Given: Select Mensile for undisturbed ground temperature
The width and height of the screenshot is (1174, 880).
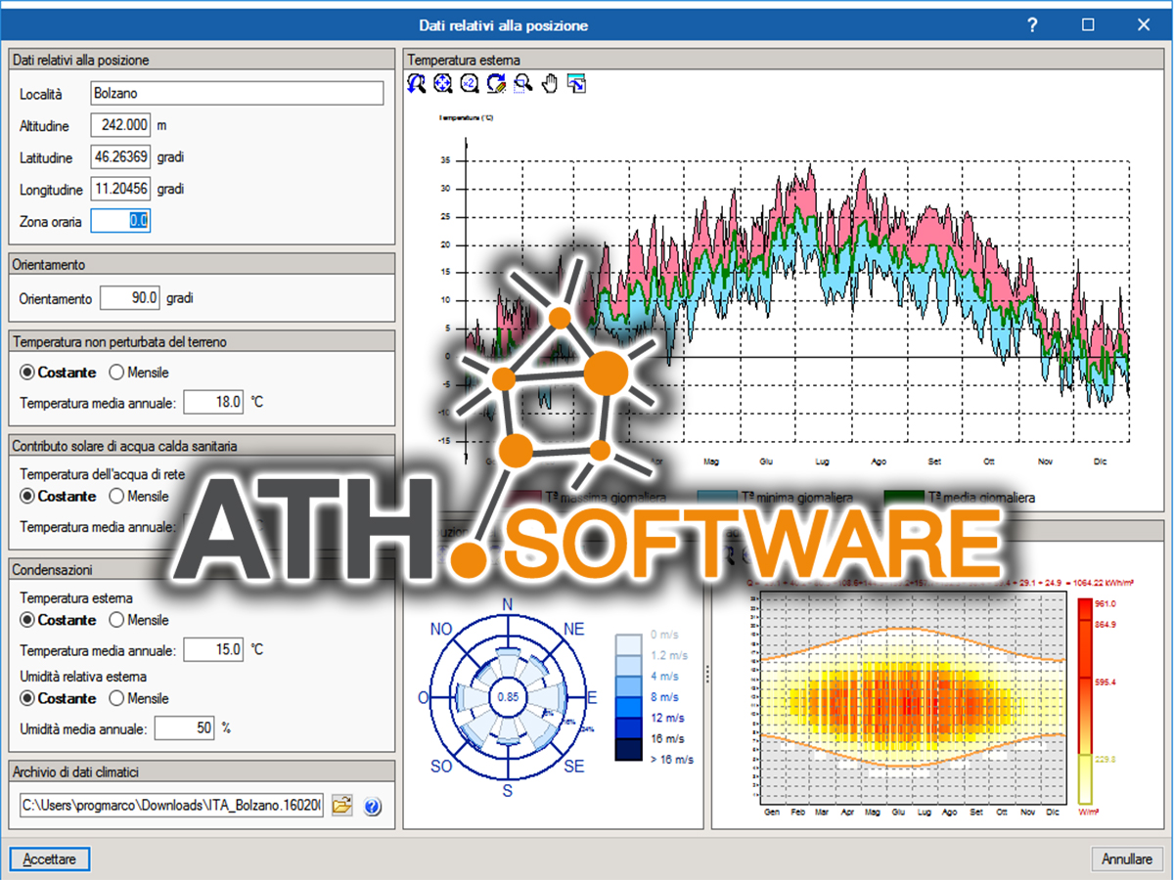Looking at the screenshot, I should point(138,372).
